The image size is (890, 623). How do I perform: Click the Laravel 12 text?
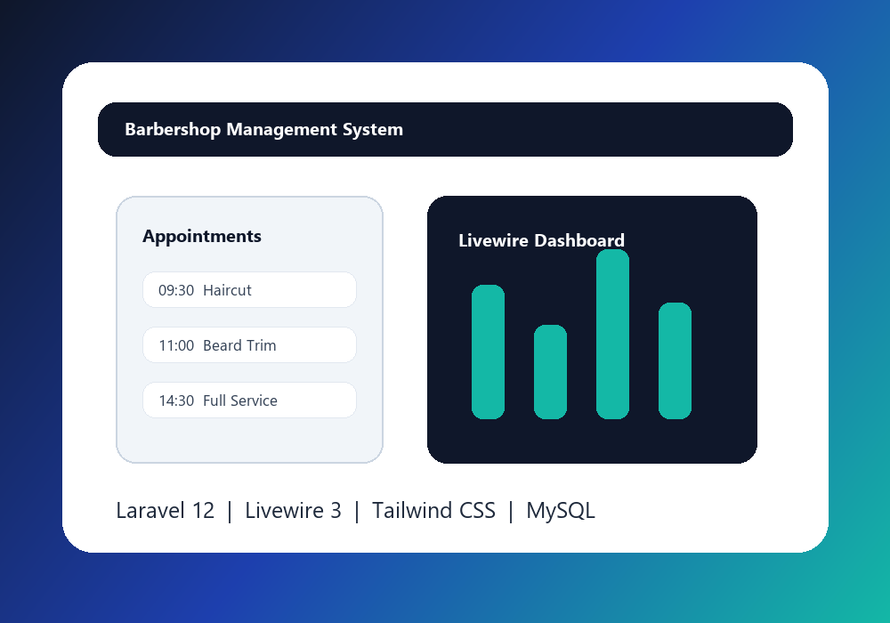click(x=166, y=511)
